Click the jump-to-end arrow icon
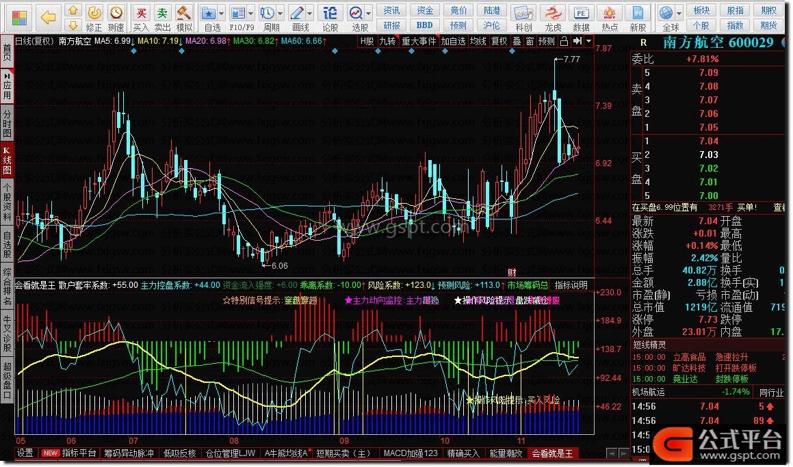 click(577, 42)
